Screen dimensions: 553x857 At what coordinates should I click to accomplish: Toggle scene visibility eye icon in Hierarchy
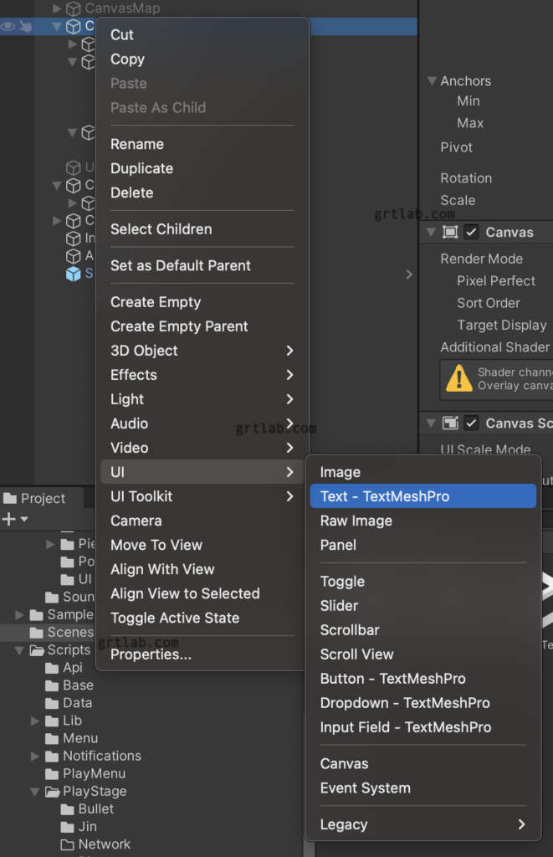coord(7,26)
